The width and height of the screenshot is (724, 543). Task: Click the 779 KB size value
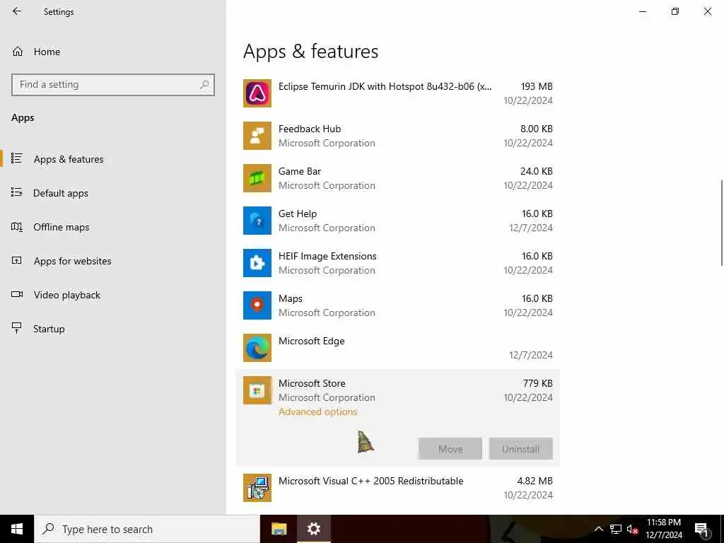click(537, 383)
